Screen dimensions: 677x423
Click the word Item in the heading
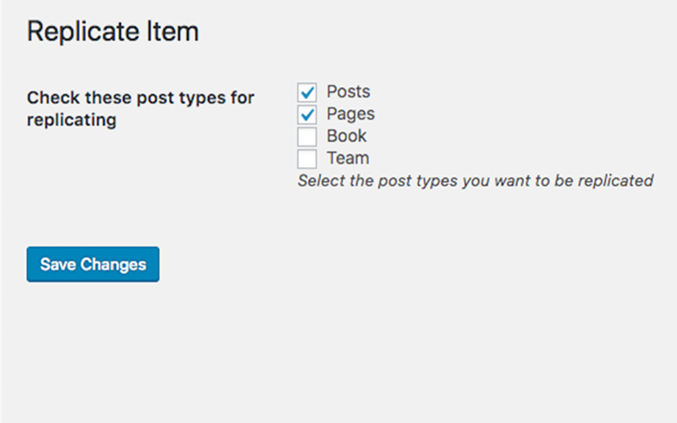173,31
